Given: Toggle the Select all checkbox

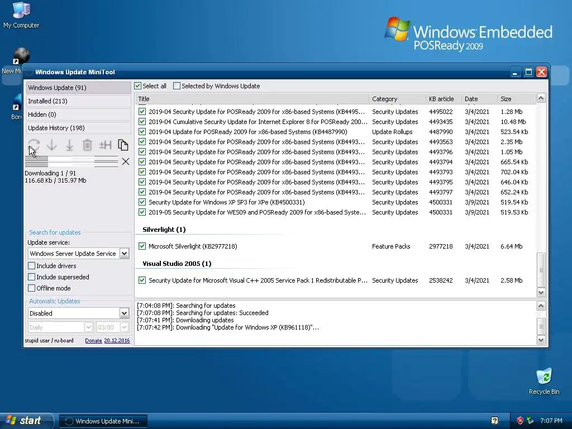Looking at the screenshot, I should [x=137, y=86].
